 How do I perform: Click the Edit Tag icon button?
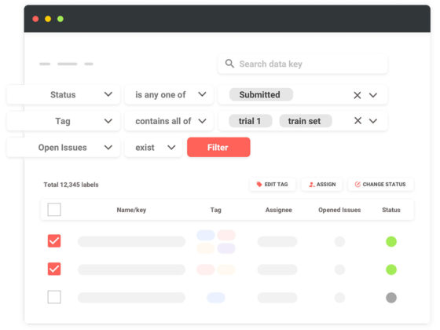coord(272,185)
